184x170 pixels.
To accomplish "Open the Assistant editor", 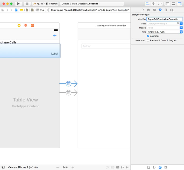I will point(154,4).
